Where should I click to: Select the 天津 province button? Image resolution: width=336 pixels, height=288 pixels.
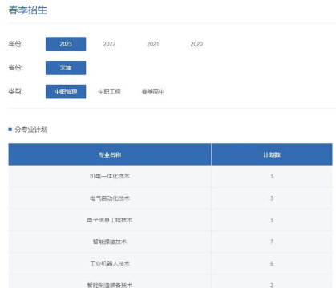tap(66, 68)
